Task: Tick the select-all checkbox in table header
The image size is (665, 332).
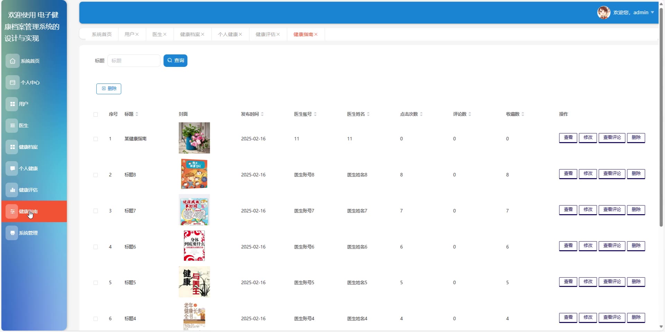Action: click(96, 114)
